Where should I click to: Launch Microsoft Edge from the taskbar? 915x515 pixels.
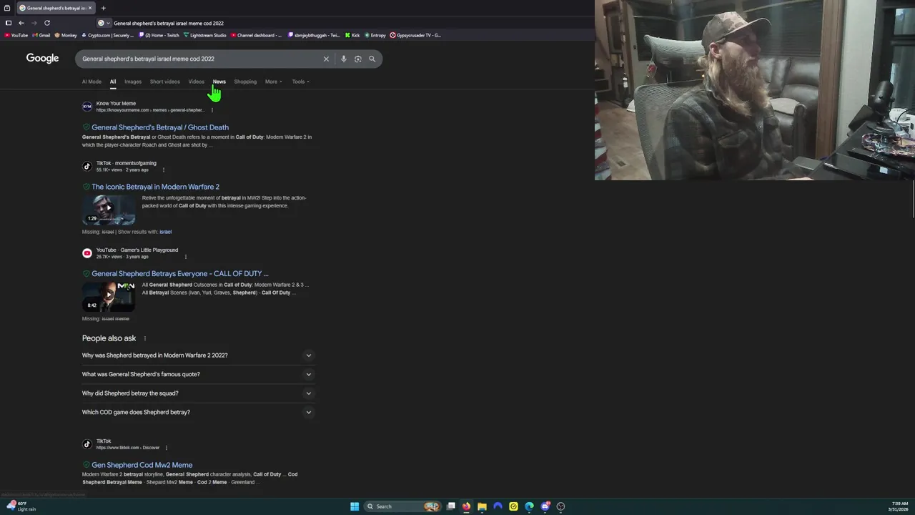pos(529,506)
